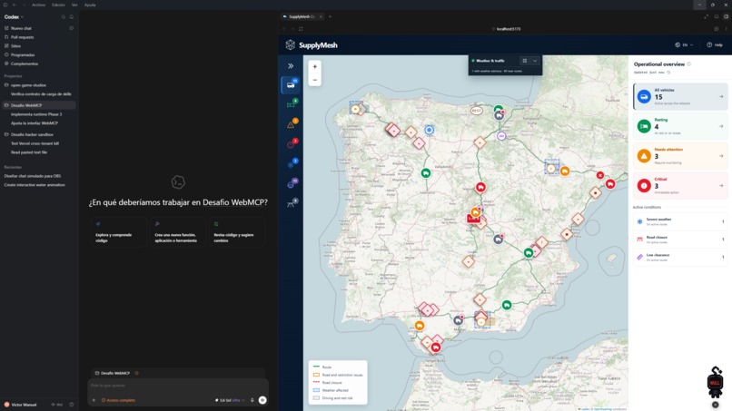Click the send button in prompt box
732x411 pixels.
pyautogui.click(x=262, y=400)
